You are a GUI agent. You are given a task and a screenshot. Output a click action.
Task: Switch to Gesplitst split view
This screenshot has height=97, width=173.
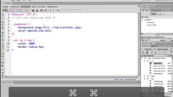(x=12, y=10)
